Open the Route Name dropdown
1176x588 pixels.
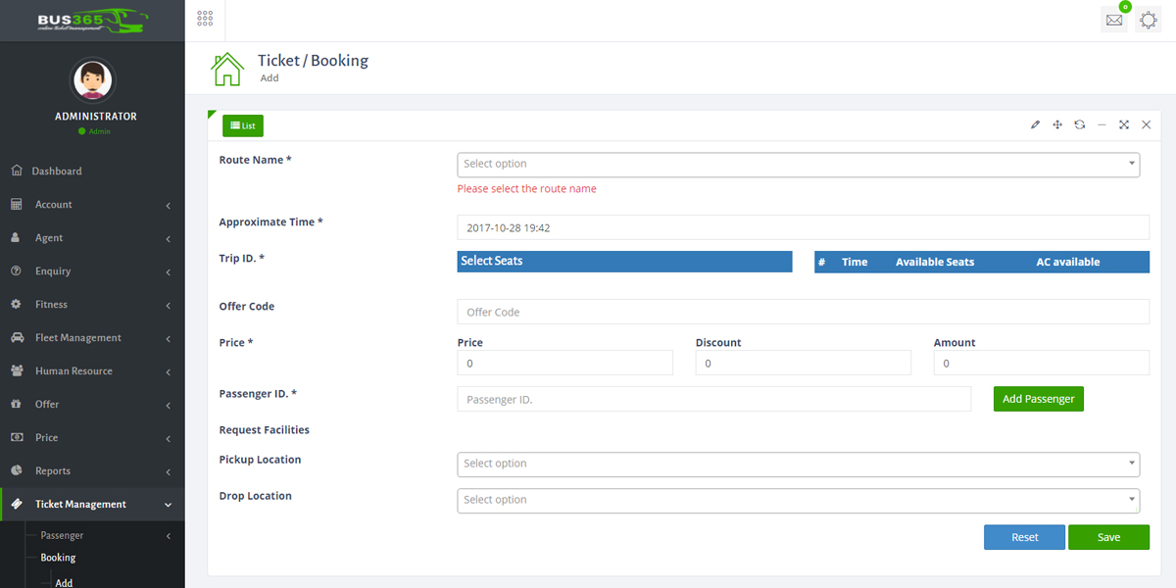(x=798, y=164)
